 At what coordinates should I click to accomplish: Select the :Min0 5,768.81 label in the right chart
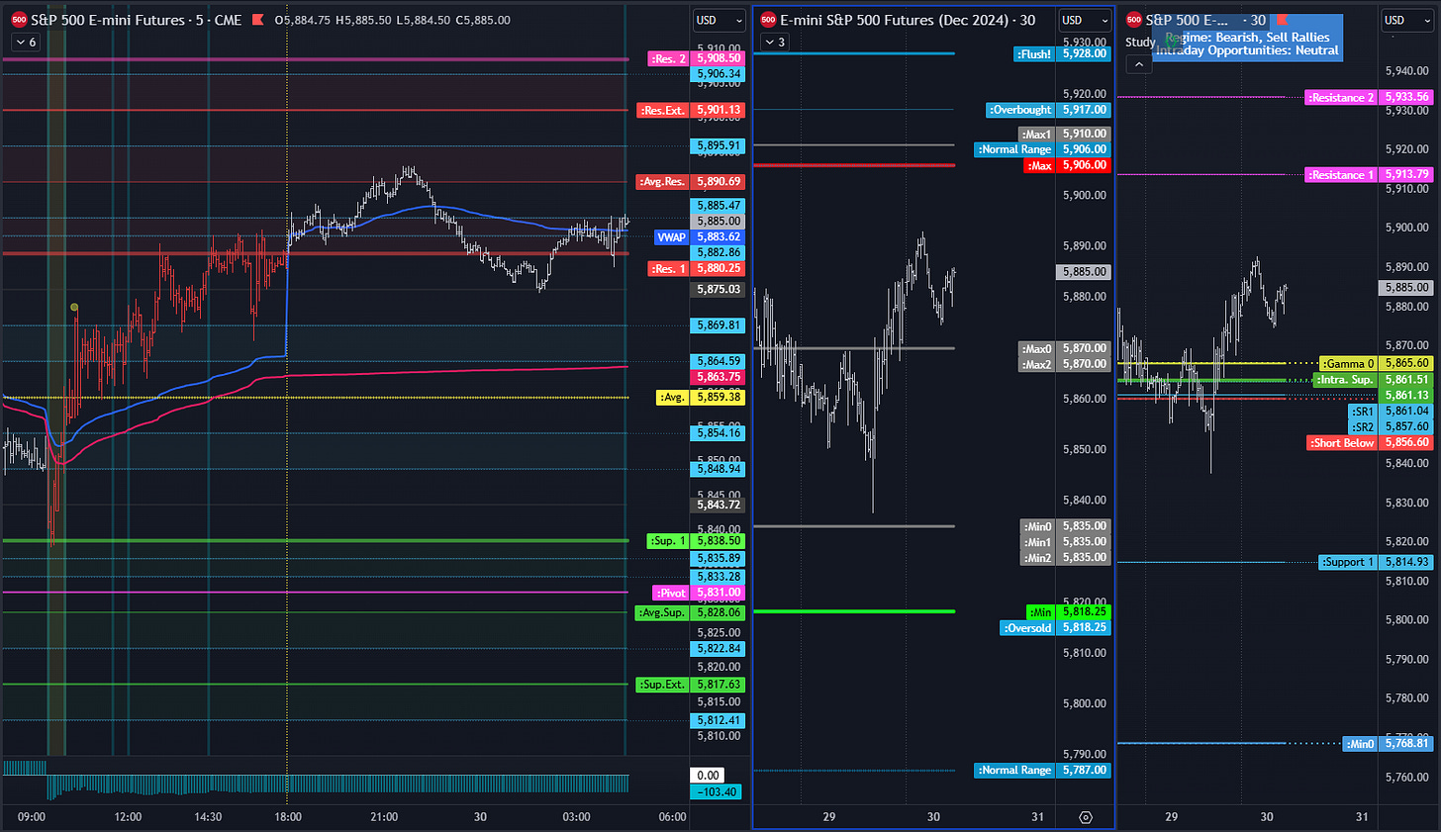tap(1388, 743)
